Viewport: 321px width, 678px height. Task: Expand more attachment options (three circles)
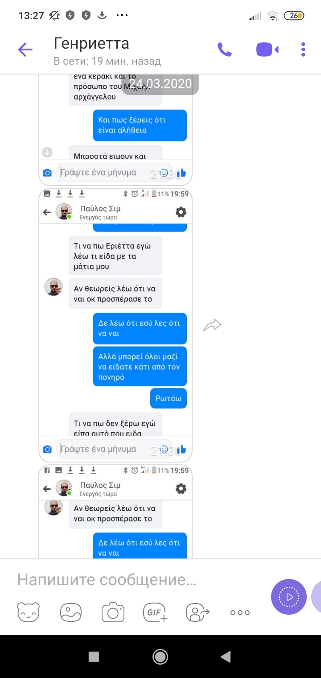click(240, 612)
